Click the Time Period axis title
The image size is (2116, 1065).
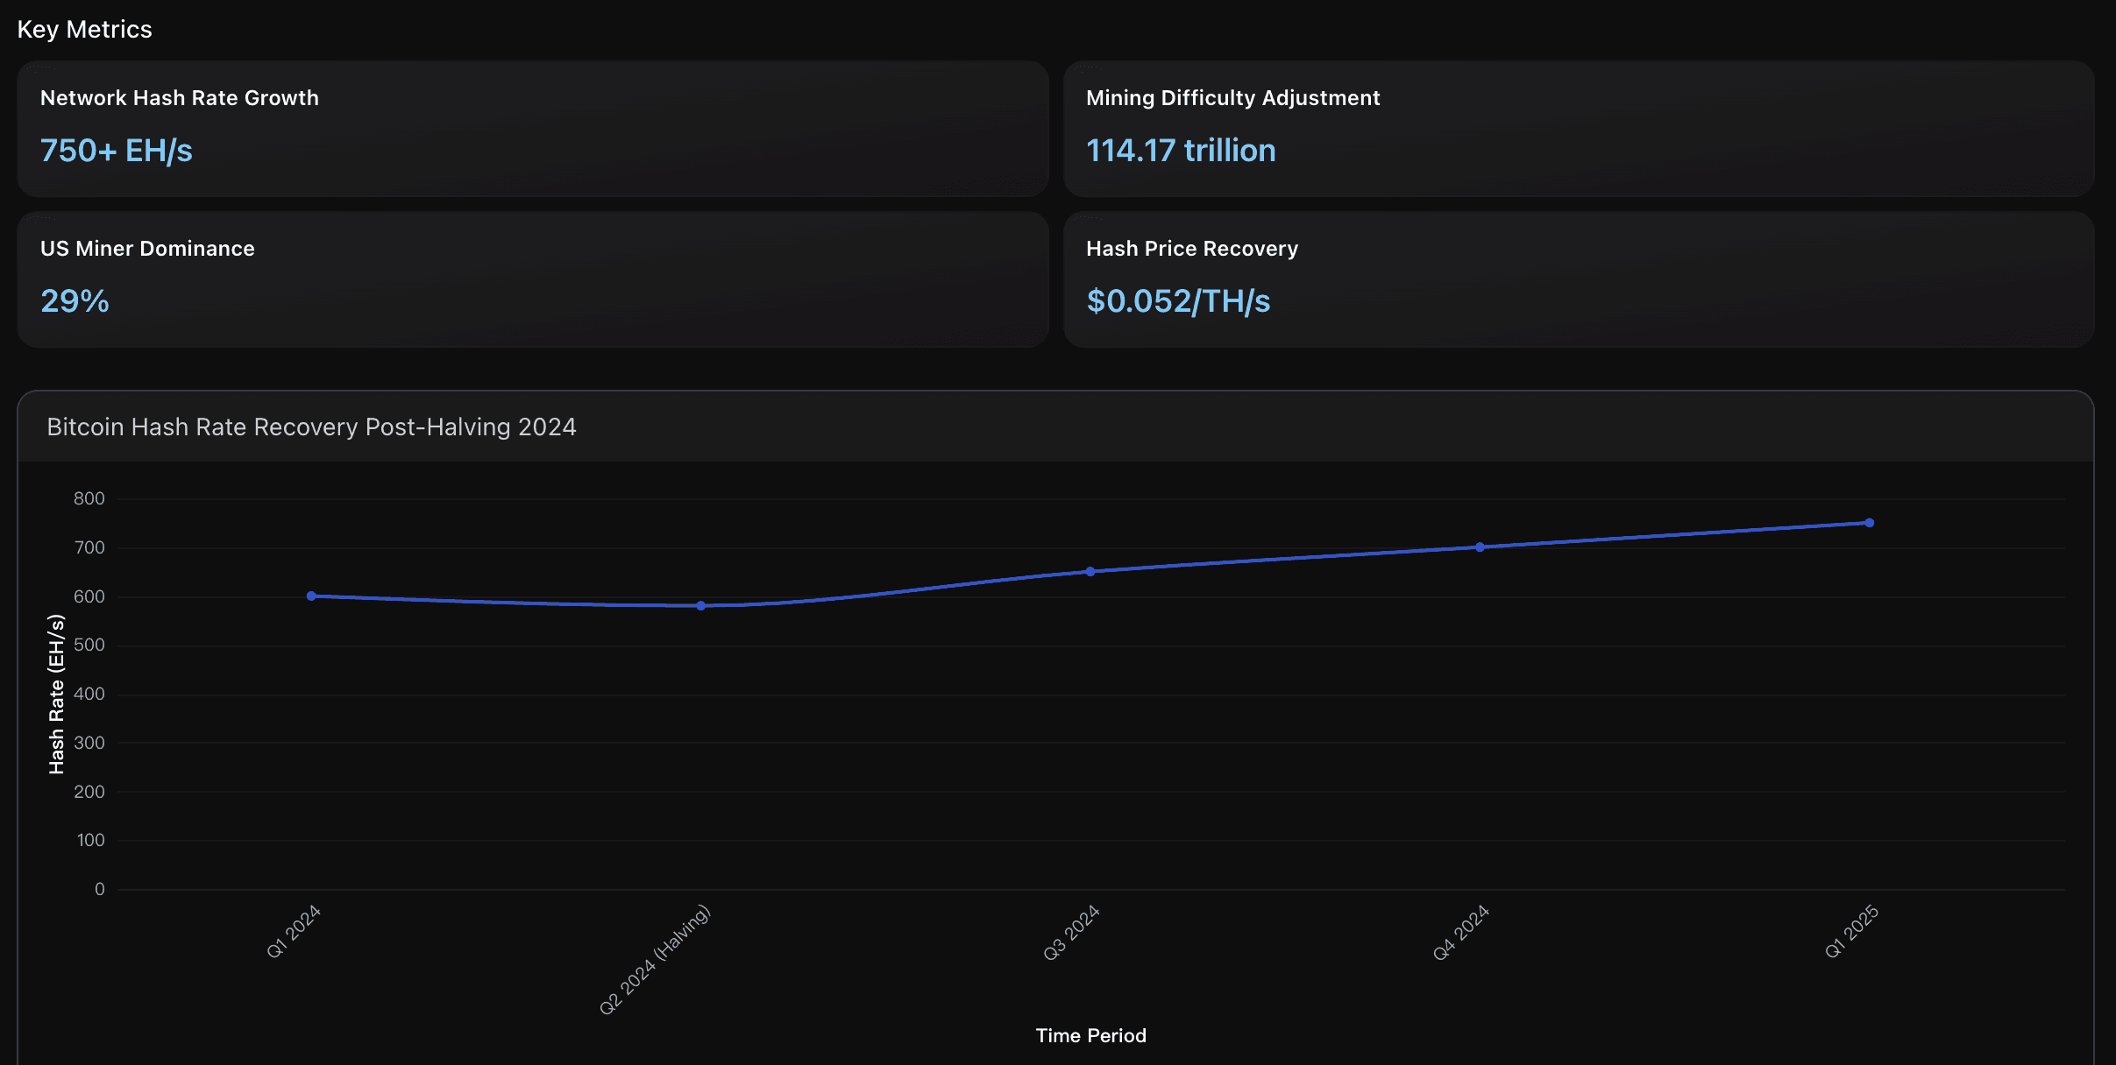click(x=1090, y=1036)
